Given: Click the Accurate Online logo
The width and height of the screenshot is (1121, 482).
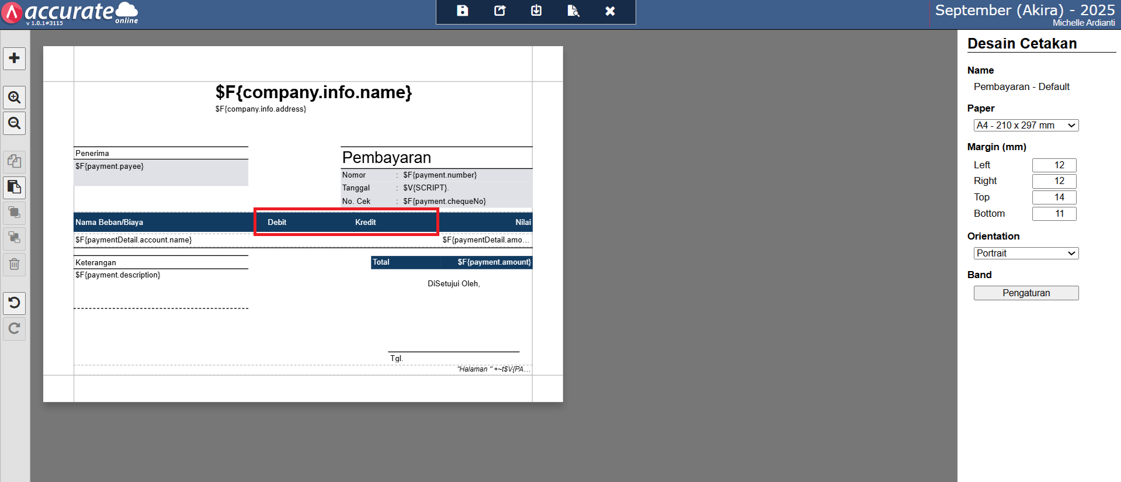Looking at the screenshot, I should click(x=70, y=13).
